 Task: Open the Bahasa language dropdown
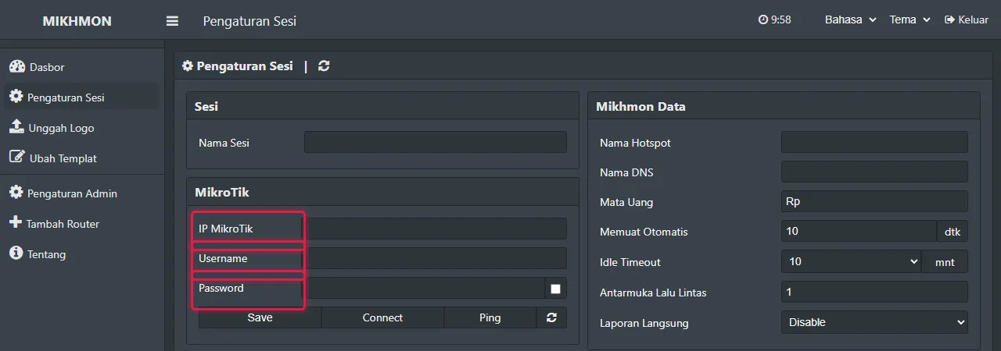[x=850, y=20]
